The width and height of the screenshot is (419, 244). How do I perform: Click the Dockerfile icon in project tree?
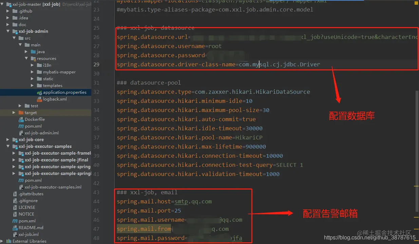click(21, 119)
